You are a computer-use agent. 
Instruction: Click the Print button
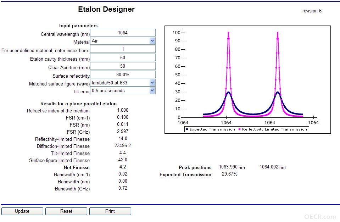tap(110, 211)
